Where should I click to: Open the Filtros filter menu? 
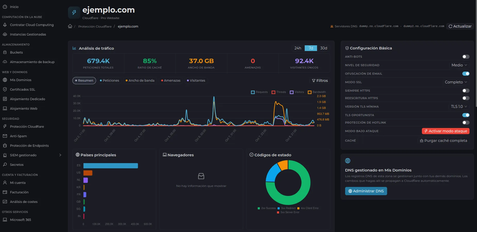(x=320, y=81)
